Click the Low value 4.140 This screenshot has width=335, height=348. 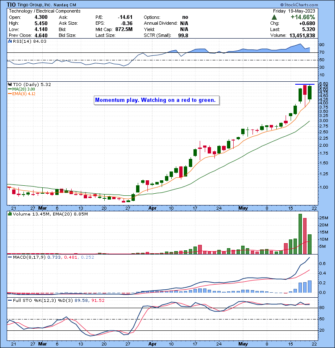tap(41, 29)
